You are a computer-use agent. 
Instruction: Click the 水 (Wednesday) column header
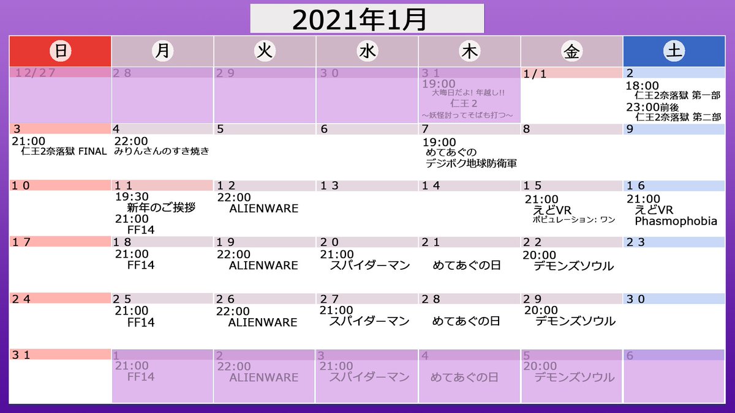(x=366, y=51)
